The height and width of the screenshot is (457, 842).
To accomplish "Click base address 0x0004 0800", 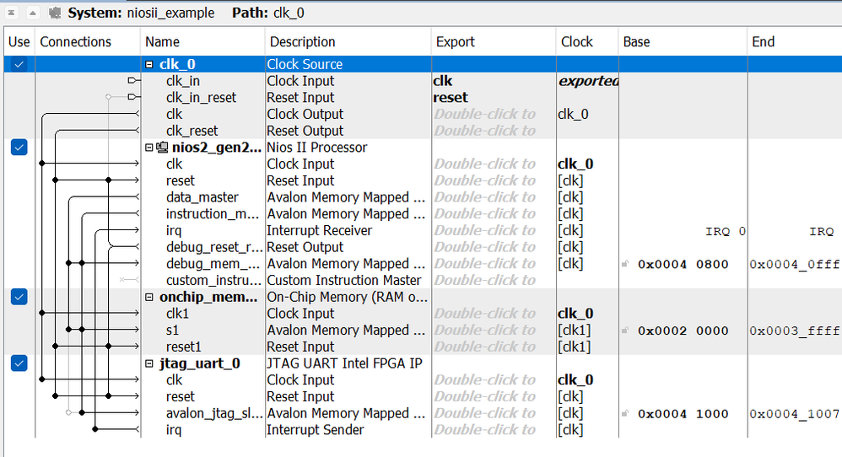I will 683,265.
